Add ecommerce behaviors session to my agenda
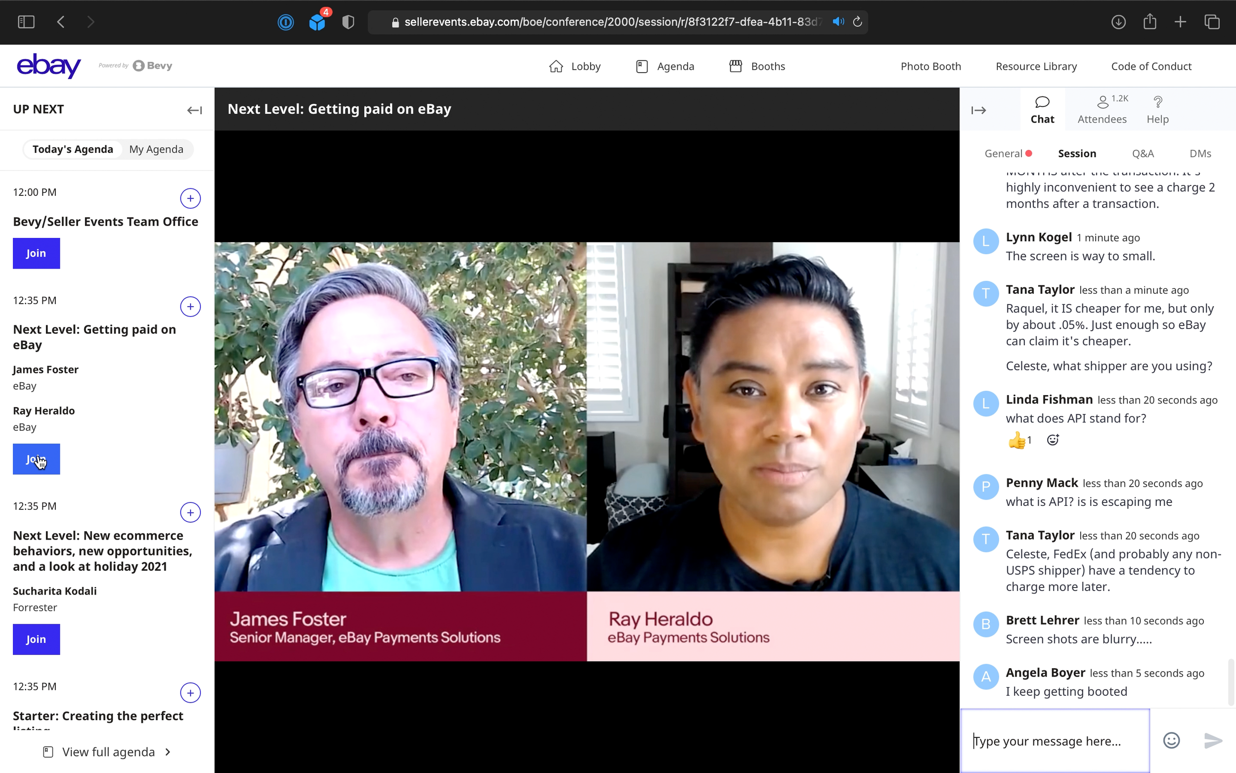Image resolution: width=1236 pixels, height=773 pixels. click(190, 512)
